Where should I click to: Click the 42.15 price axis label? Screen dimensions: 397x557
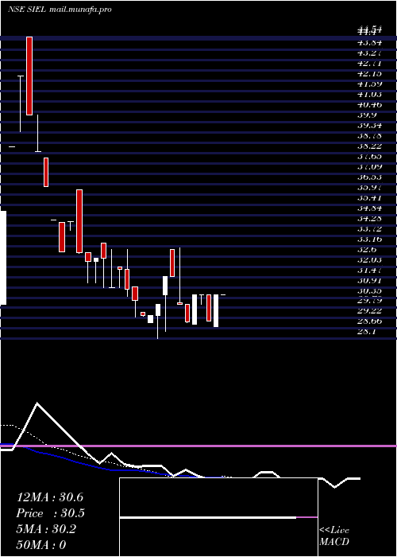(369, 74)
